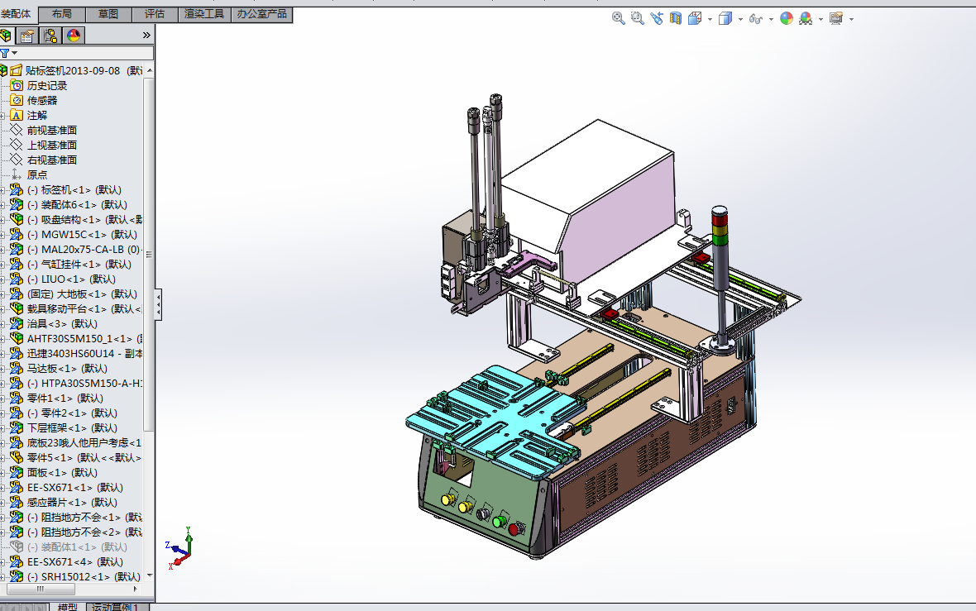The image size is (976, 611).
Task: Select component MAL20x75-CA-LB
Action: click(84, 250)
